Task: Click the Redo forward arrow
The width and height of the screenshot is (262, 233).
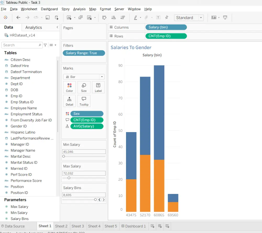Action: [27, 17]
